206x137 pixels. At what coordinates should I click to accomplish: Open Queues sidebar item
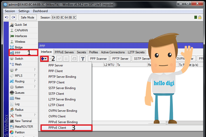tap(23, 93)
